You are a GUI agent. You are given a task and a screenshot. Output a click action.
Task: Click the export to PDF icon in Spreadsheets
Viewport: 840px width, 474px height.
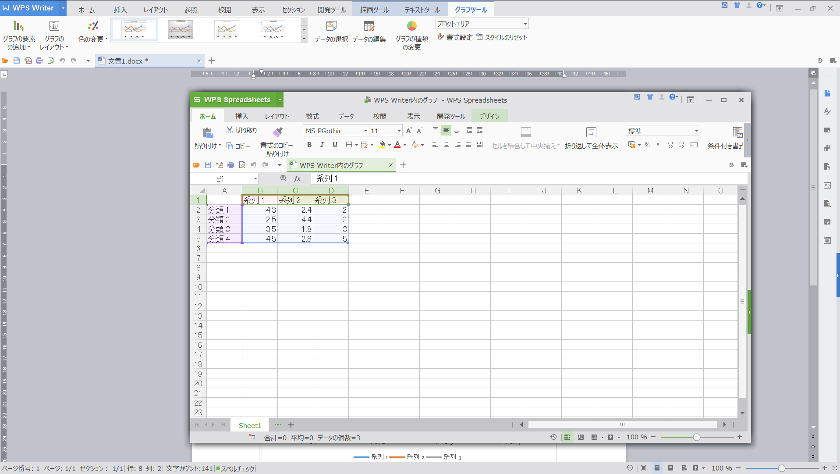[x=220, y=165]
